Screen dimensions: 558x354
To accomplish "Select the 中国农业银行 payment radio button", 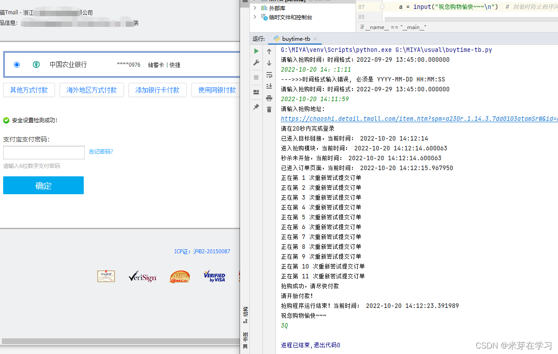I will click(17, 64).
